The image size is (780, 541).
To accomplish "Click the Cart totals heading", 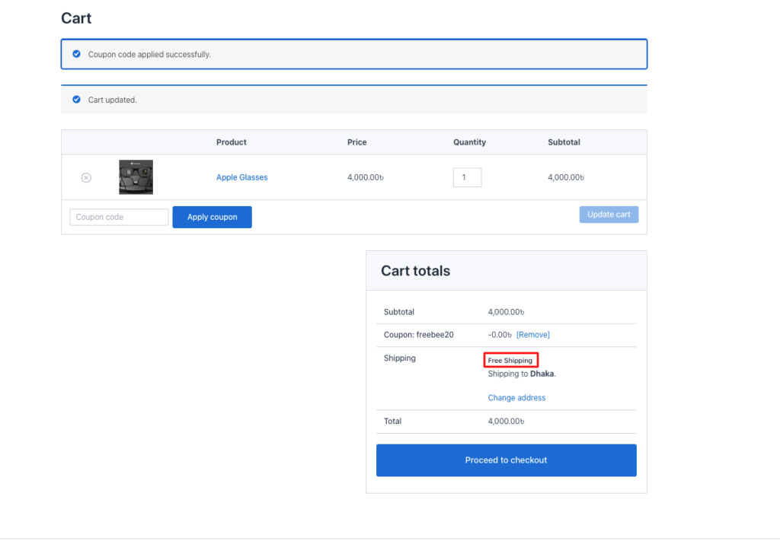I will [415, 271].
